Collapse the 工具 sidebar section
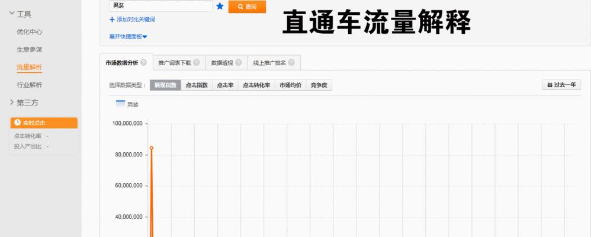This screenshot has width=591, height=237. [x=20, y=14]
